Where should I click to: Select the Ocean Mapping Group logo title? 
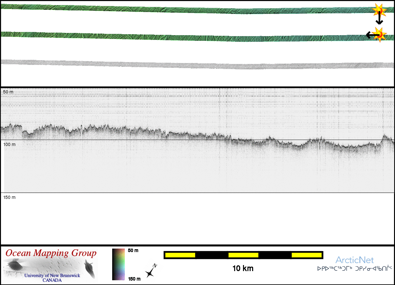[x=51, y=253]
